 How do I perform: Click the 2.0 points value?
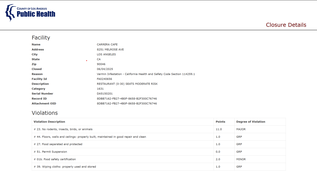coord(218,159)
